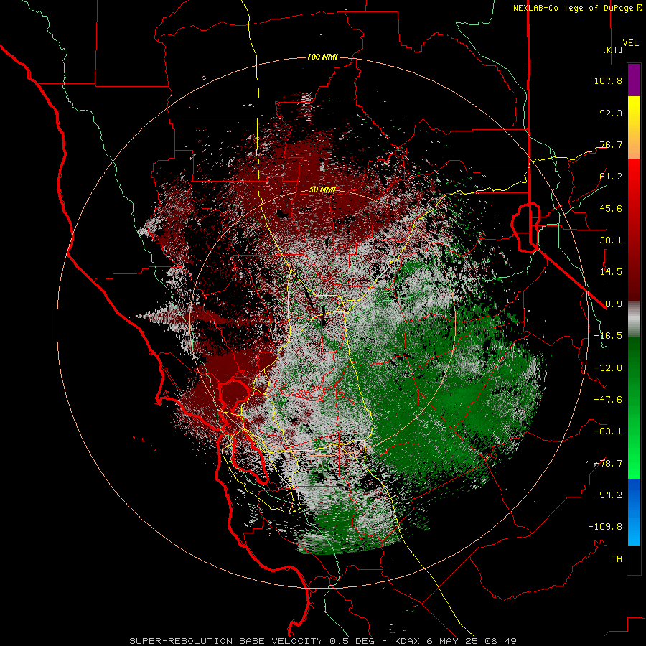Click the -63.1 velocity scale value
This screenshot has height=646, width=646.
tap(608, 431)
